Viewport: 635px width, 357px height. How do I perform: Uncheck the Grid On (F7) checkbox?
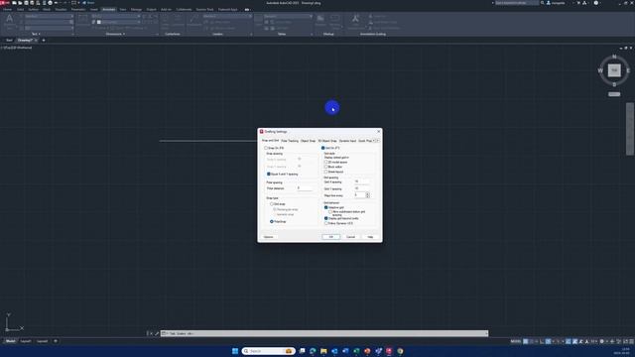coord(323,148)
